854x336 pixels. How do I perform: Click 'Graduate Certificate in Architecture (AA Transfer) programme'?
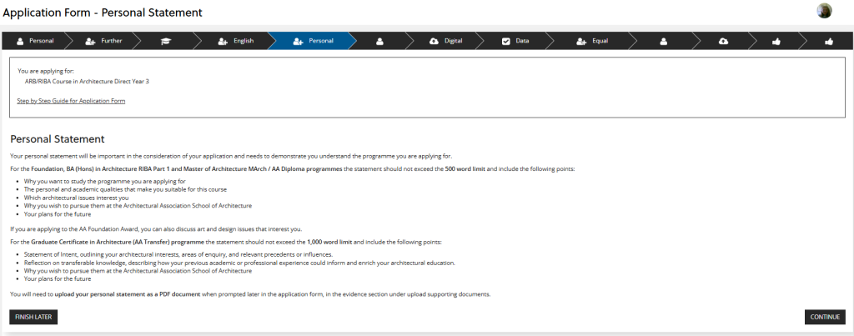pyautogui.click(x=118, y=242)
